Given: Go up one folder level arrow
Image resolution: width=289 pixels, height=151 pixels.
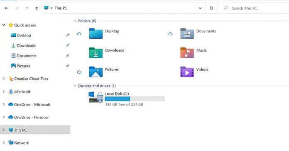Looking at the screenshot, I should point(37,8).
